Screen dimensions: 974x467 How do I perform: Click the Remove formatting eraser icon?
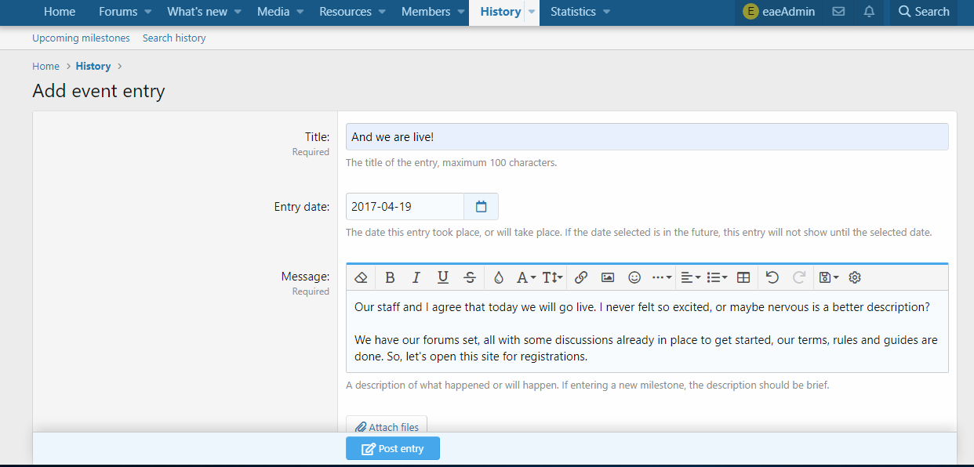361,277
